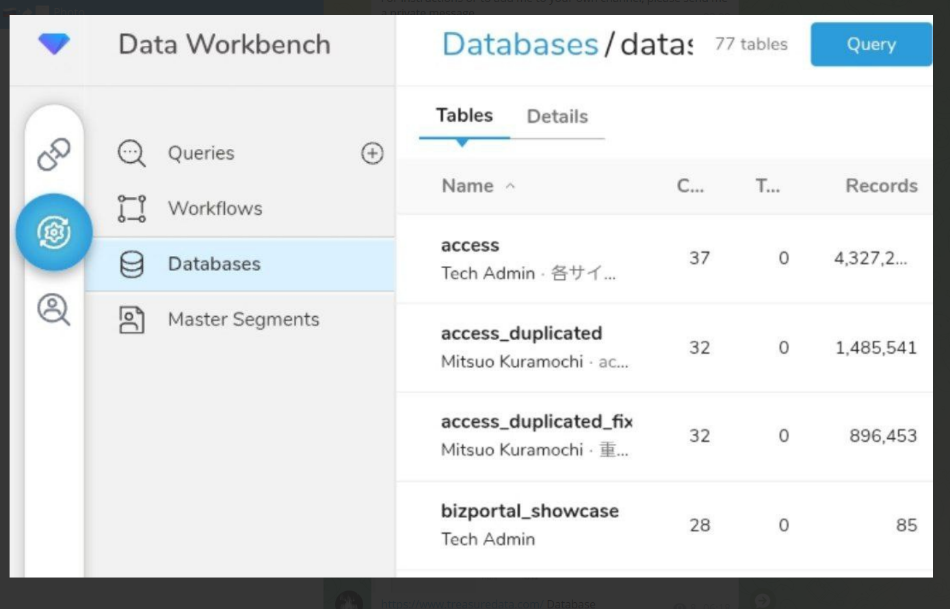The width and height of the screenshot is (950, 609).
Task: Open the bizportal_showcase table
Action: pyautogui.click(x=529, y=511)
